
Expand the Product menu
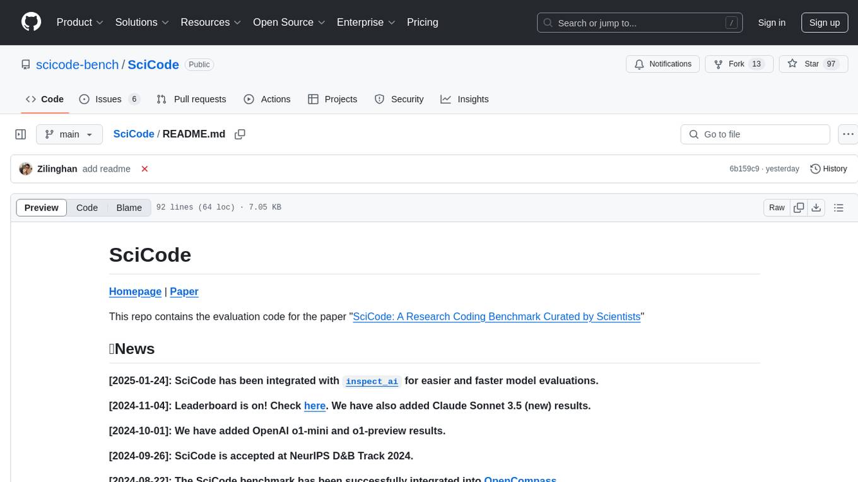tap(80, 22)
